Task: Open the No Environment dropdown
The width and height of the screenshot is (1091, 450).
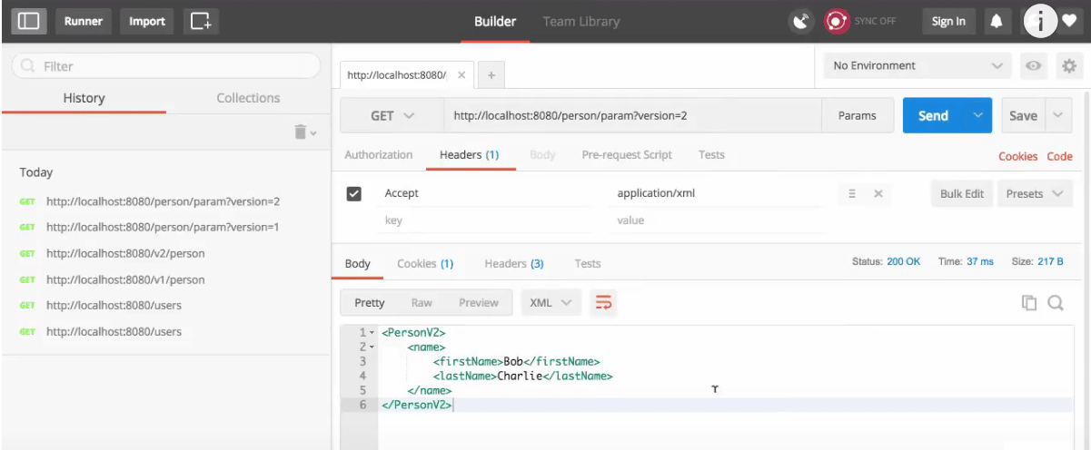Action: tap(917, 66)
